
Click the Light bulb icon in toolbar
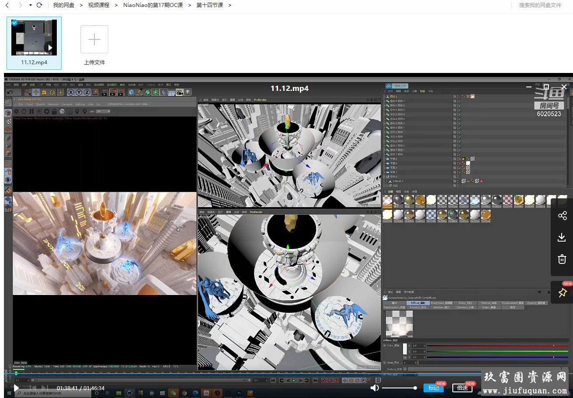pyautogui.click(x=188, y=93)
